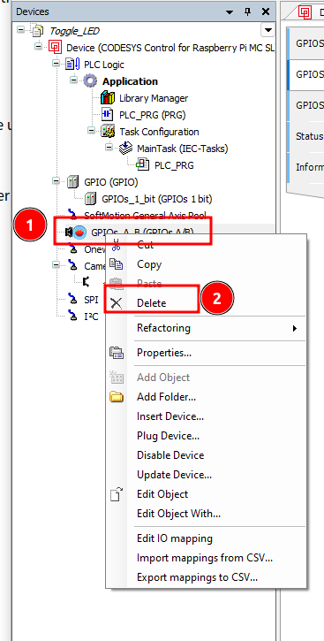
Task: Select the MainTask (IEC-Tasks) icon
Action: 125,149
